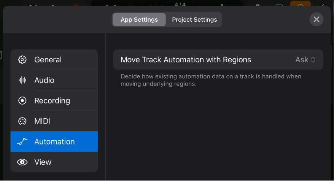Select the Audio settings category
The width and height of the screenshot is (334, 181).
point(44,80)
